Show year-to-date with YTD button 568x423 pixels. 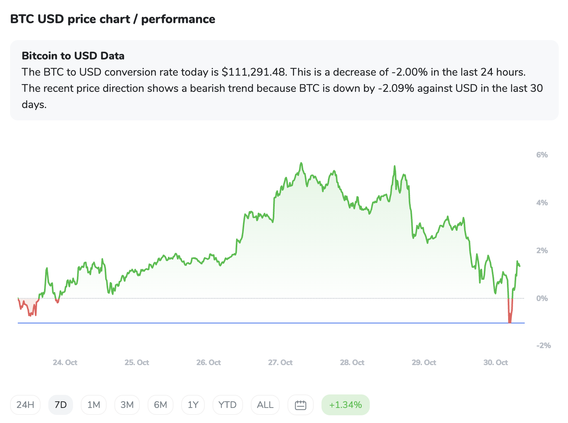pos(227,405)
